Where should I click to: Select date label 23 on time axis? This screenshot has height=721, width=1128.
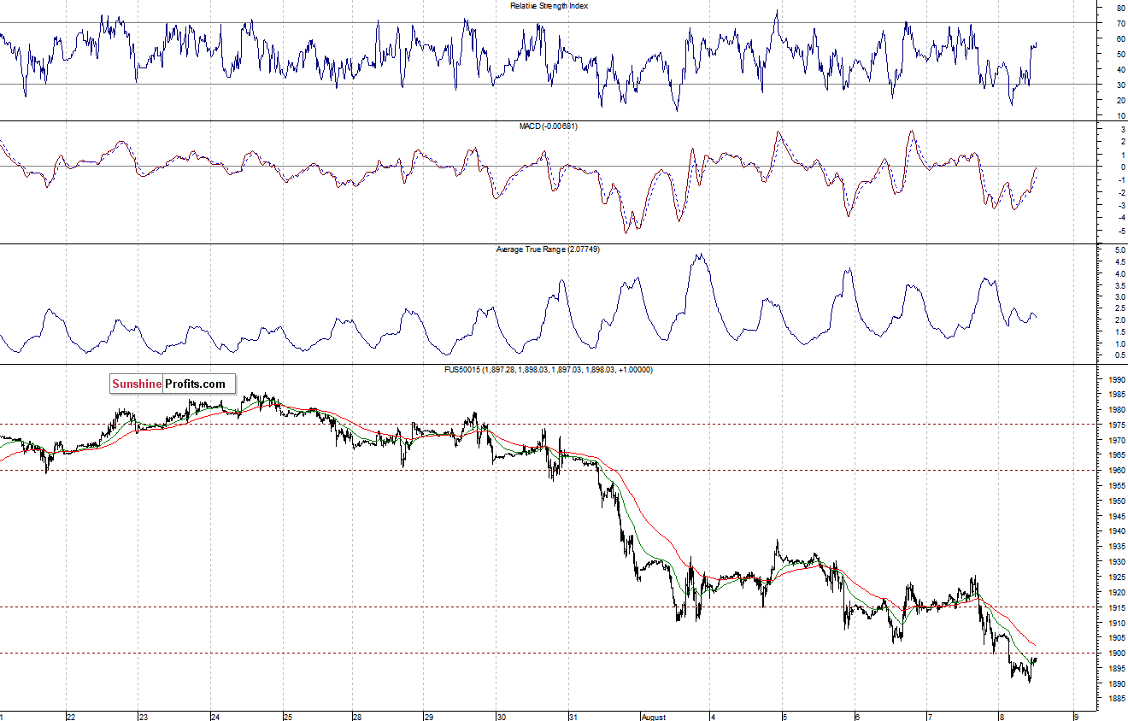pos(144,717)
